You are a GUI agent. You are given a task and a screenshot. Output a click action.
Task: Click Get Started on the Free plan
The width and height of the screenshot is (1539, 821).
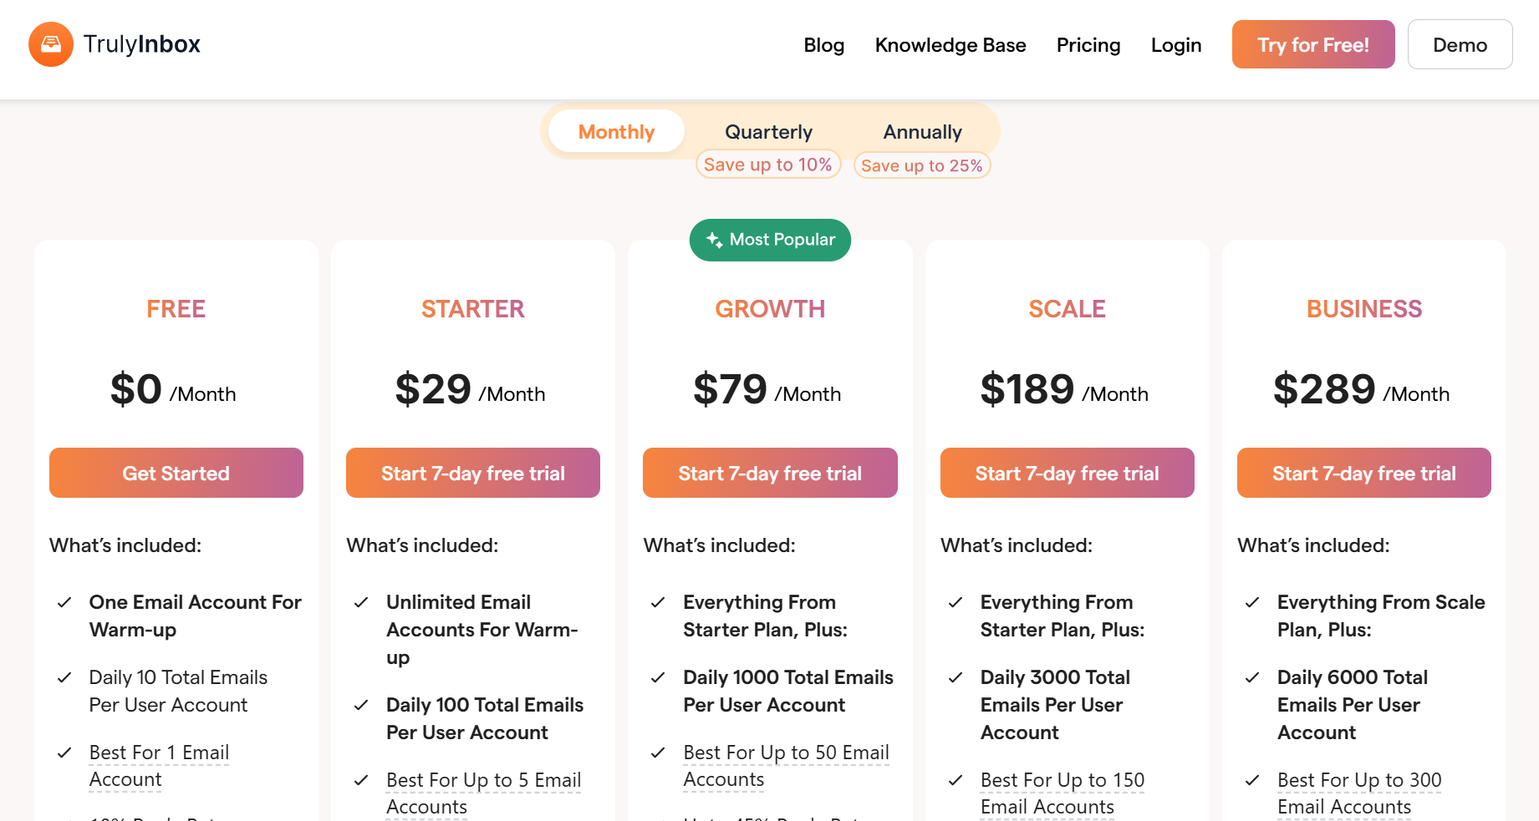point(176,473)
